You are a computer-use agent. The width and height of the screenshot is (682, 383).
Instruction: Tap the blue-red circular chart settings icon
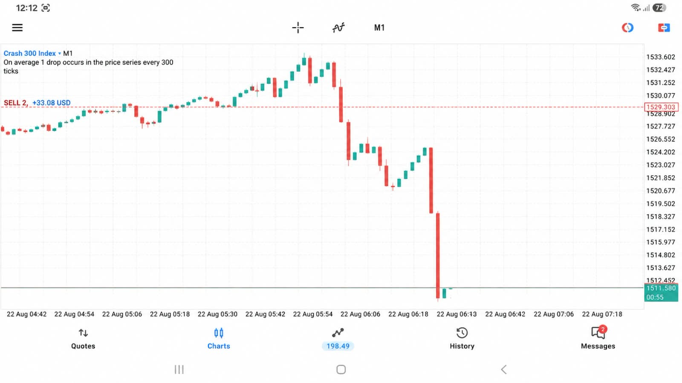pyautogui.click(x=627, y=28)
